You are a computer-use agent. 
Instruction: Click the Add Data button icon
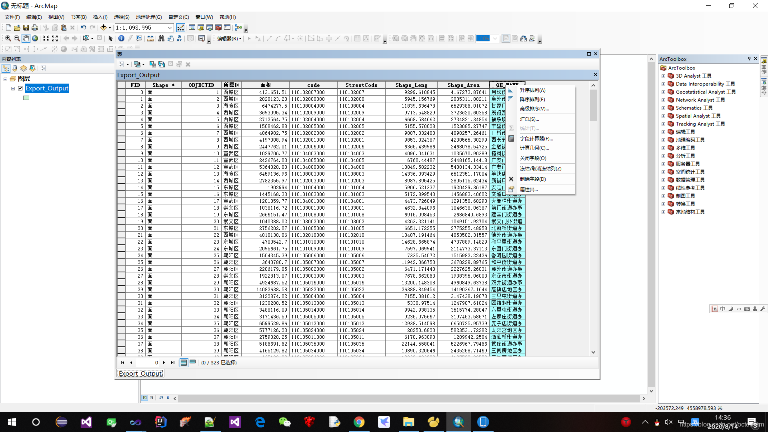[x=104, y=28]
